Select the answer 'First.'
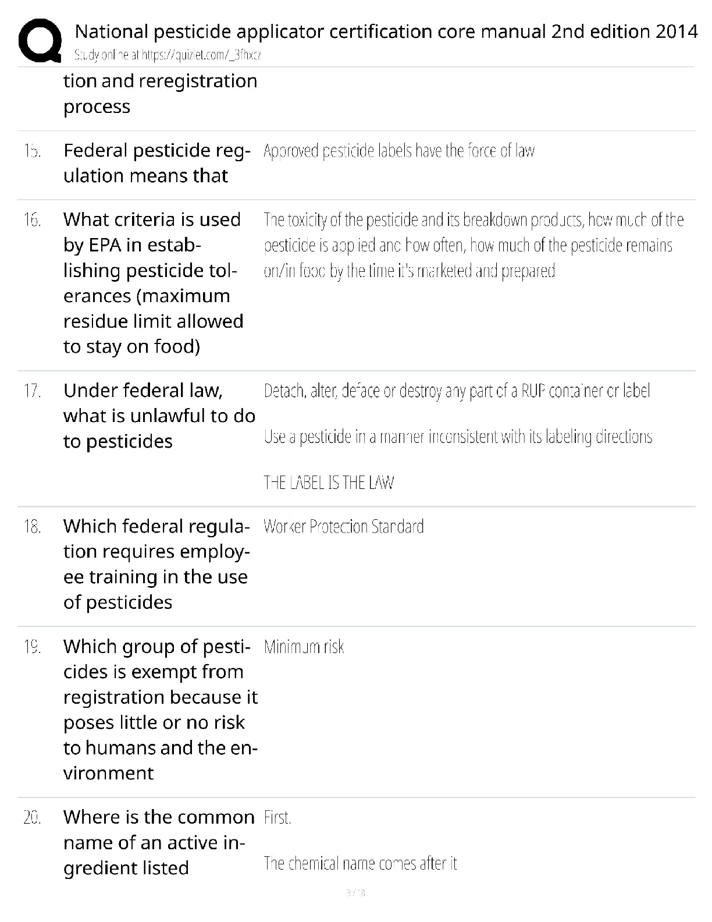712x922 pixels. pos(277,818)
